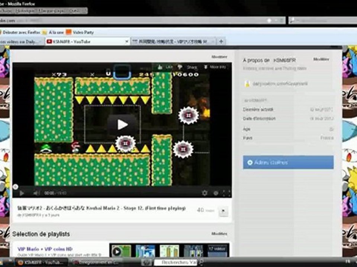Open the Kouhai Mario 2 Stage 12 video title

102,208
